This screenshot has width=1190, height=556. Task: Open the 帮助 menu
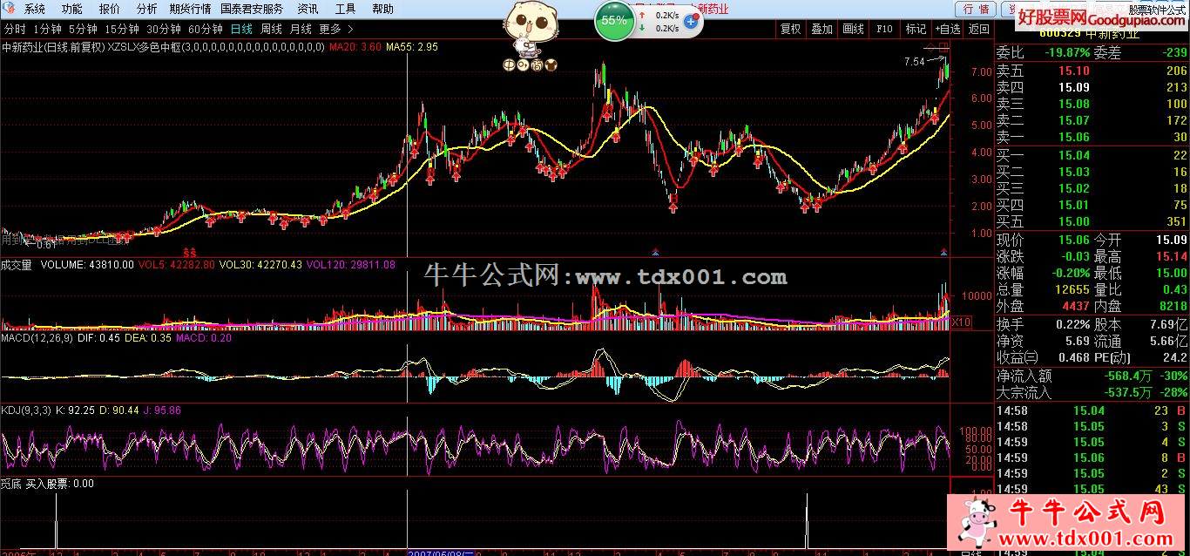pyautogui.click(x=382, y=9)
